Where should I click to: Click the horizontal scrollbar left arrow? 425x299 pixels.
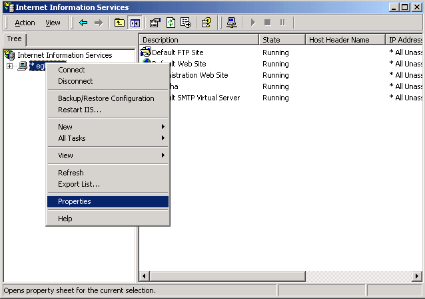(144, 276)
